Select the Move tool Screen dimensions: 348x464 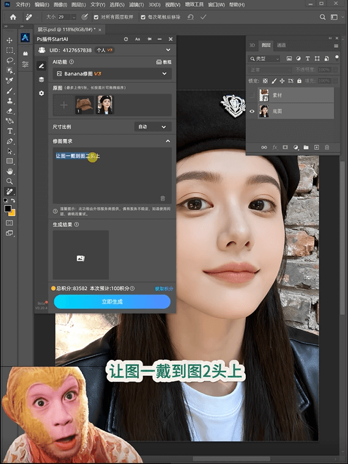(9, 40)
